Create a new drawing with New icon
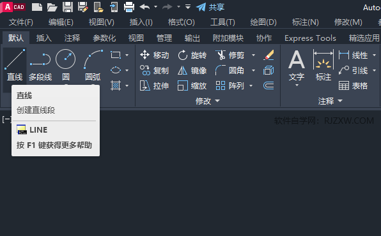381x236 pixels. 37,7
